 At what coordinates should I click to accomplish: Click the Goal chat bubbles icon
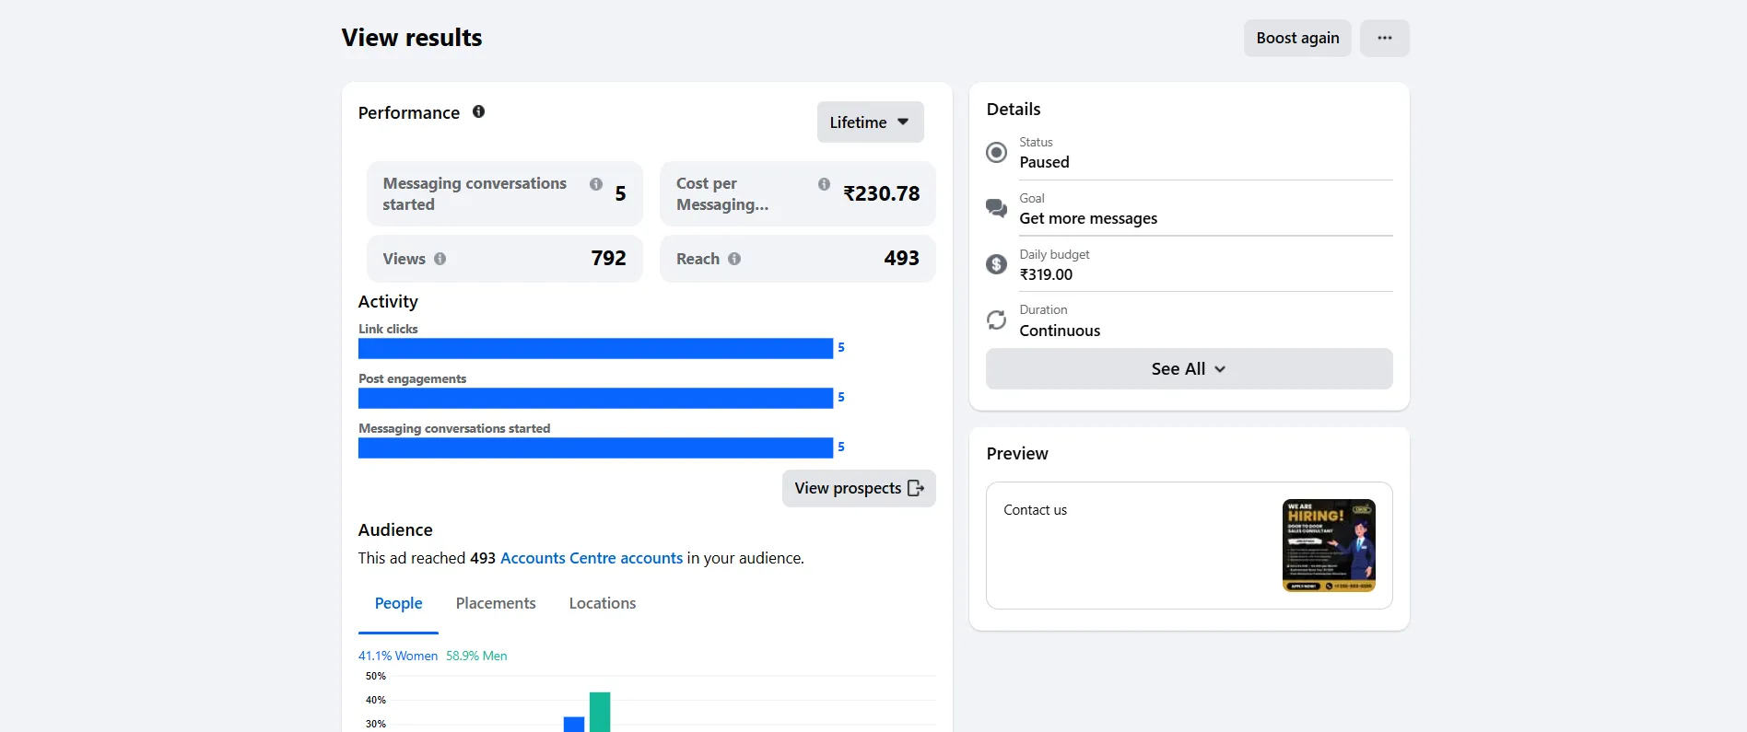click(996, 208)
